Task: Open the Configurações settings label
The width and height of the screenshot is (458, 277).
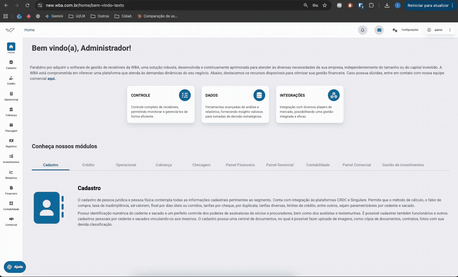Action: pyautogui.click(x=410, y=30)
